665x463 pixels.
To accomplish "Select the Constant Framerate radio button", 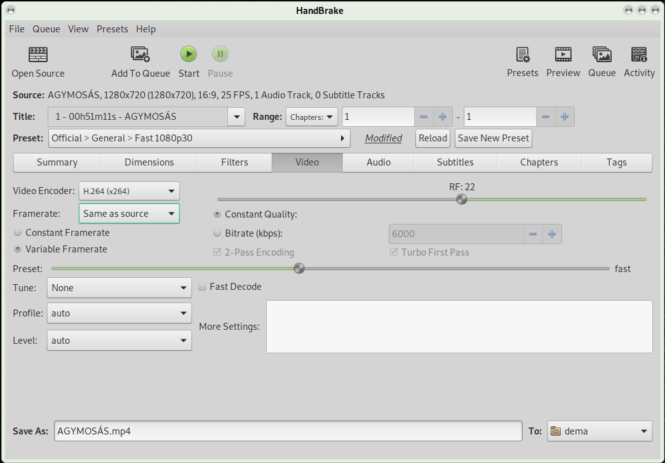I will (18, 233).
